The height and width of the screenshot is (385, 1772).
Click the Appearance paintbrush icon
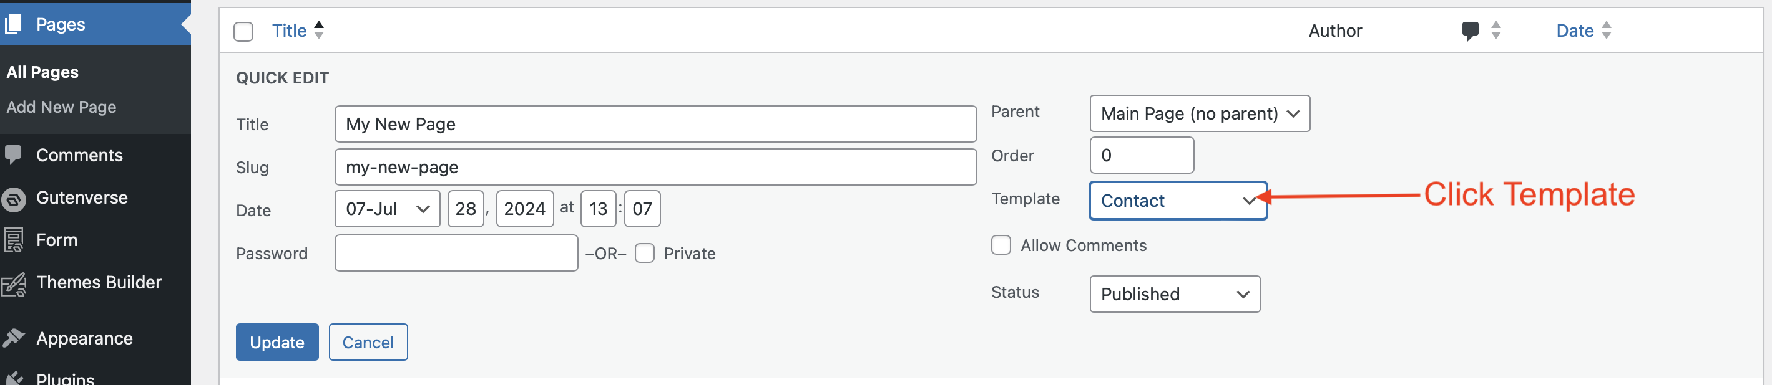pyautogui.click(x=13, y=338)
